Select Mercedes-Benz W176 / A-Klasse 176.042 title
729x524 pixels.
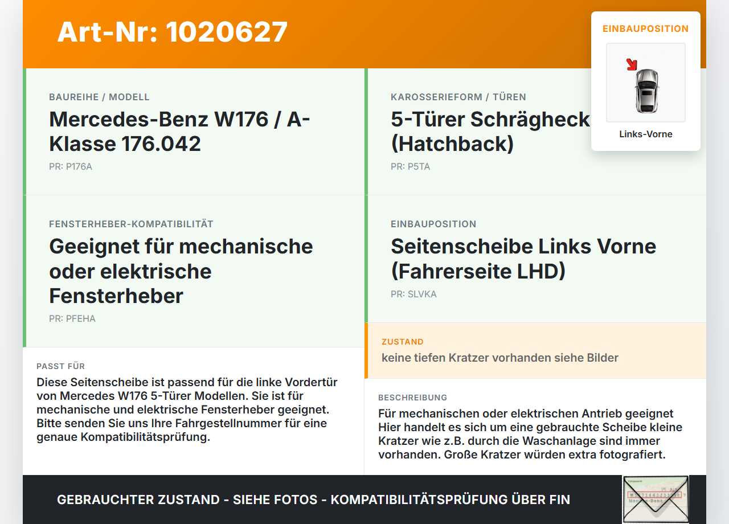pyautogui.click(x=180, y=132)
